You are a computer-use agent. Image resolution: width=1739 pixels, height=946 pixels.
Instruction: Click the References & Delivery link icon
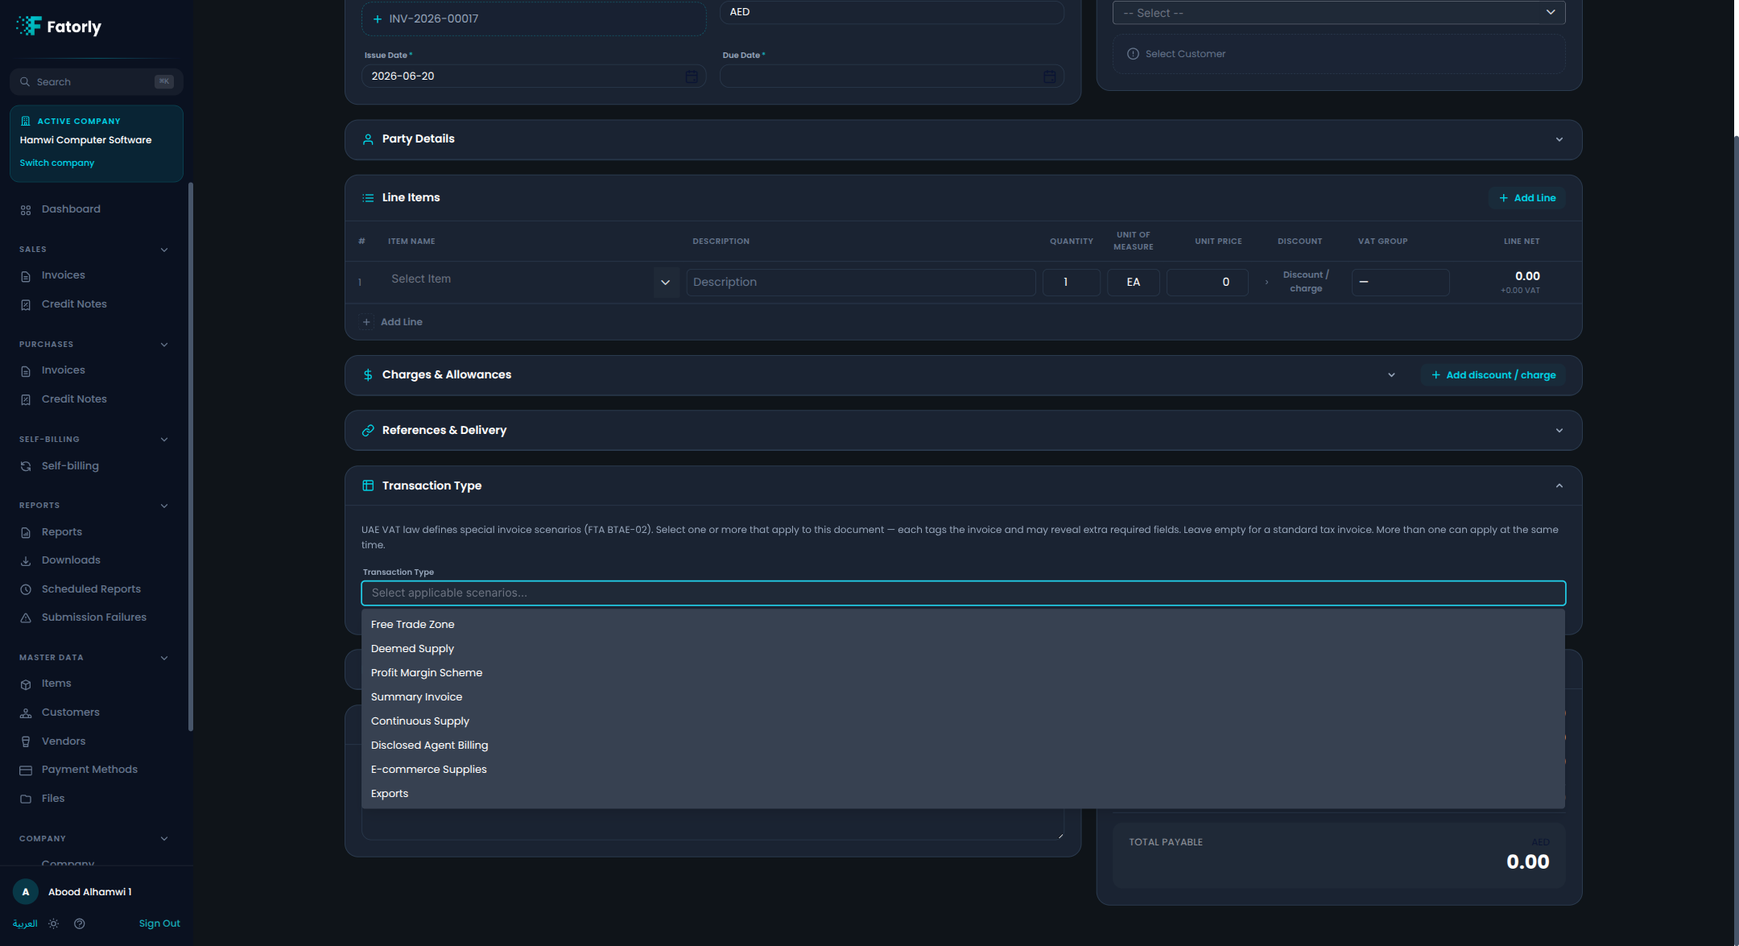[368, 431]
